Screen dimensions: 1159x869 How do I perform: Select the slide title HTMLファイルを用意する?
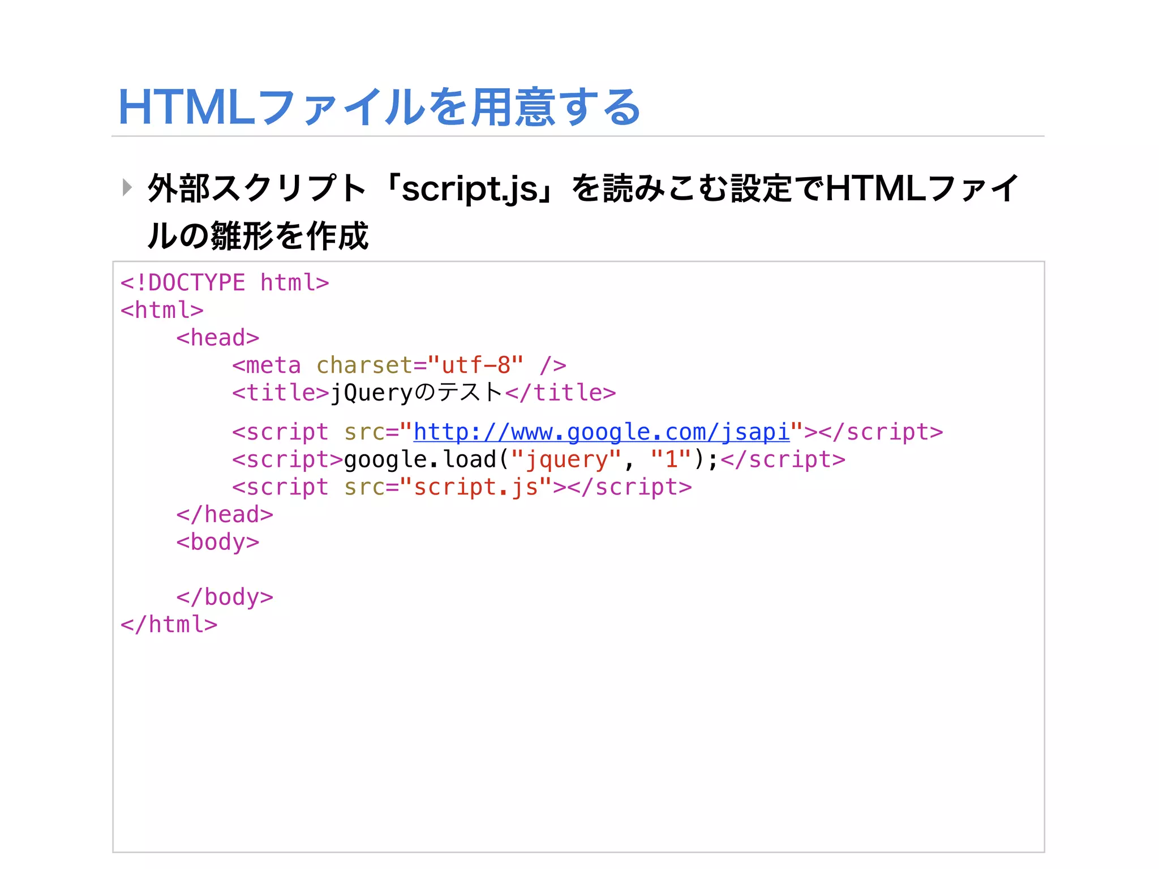tap(380, 107)
